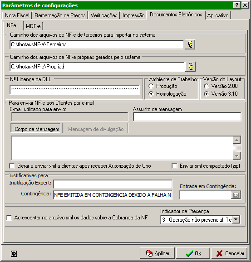
Task: Confirm with the Ok button
Action: coord(193,253)
